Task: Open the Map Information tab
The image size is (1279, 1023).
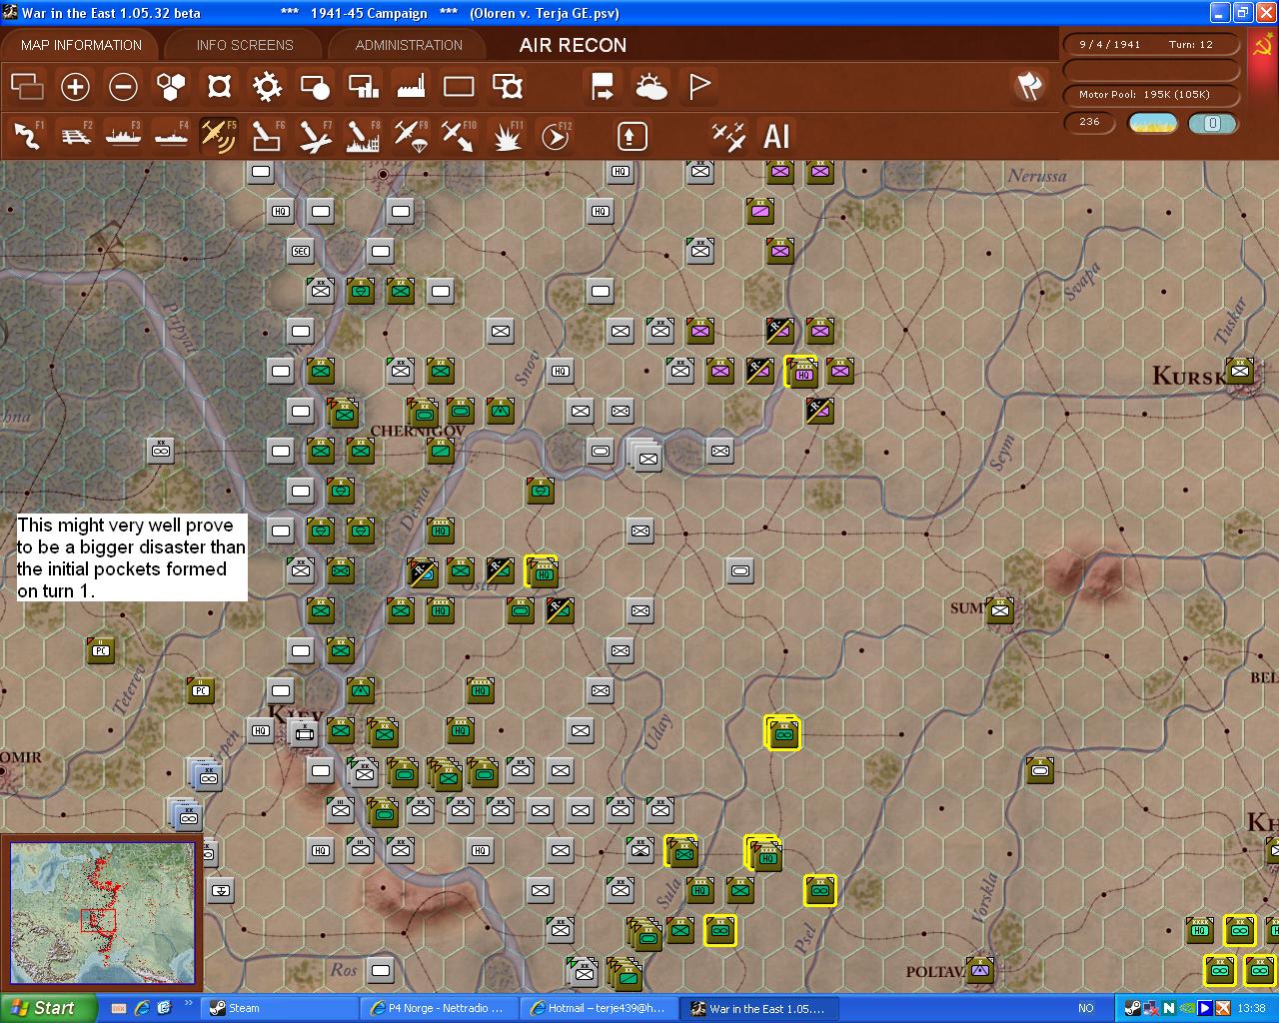Action: coord(82,45)
